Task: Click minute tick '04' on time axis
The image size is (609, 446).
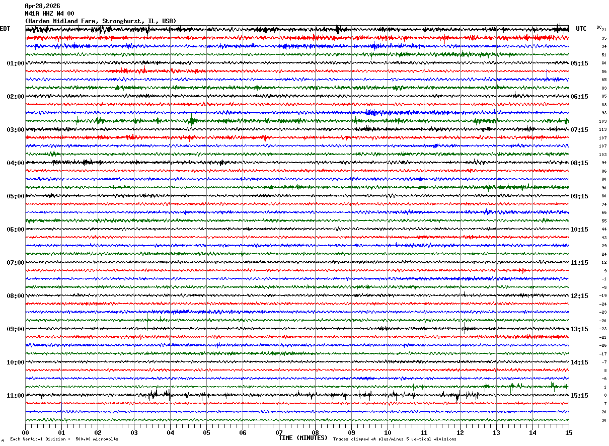Action: click(x=170, y=432)
